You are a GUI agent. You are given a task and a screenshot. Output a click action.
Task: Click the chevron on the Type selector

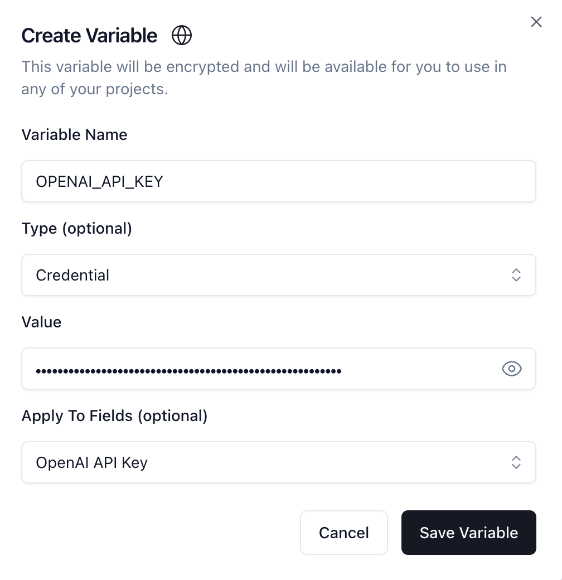[516, 274]
